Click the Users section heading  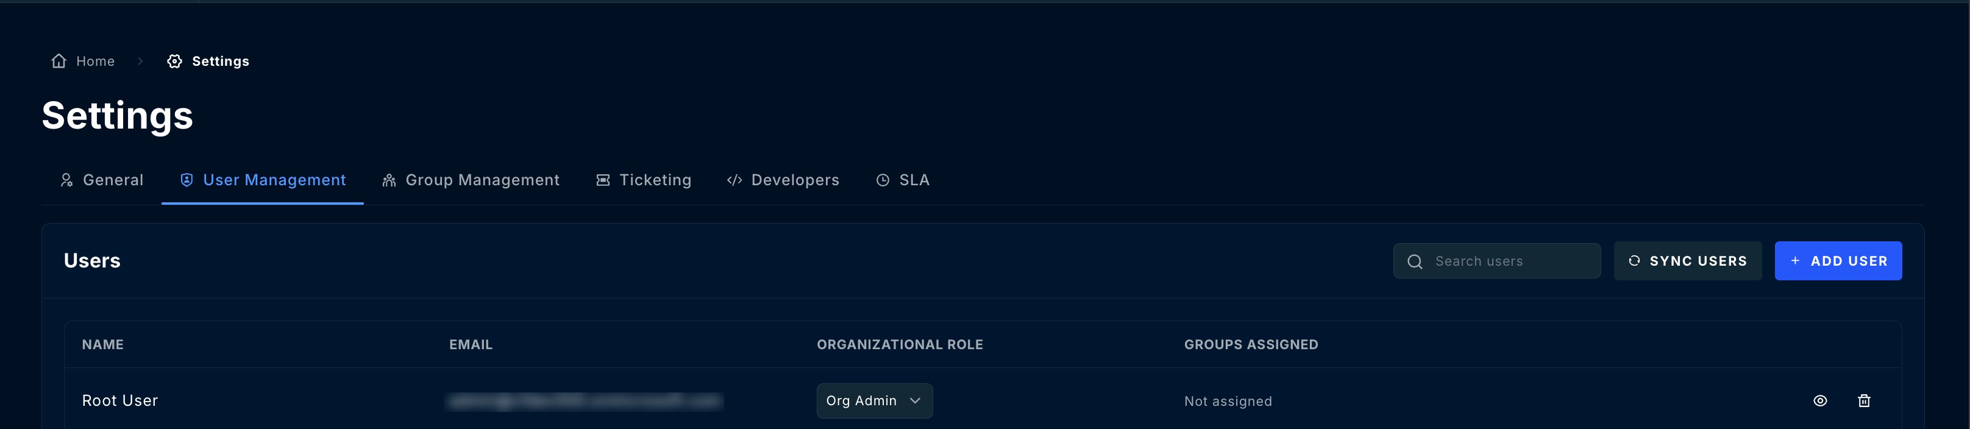pos(92,261)
